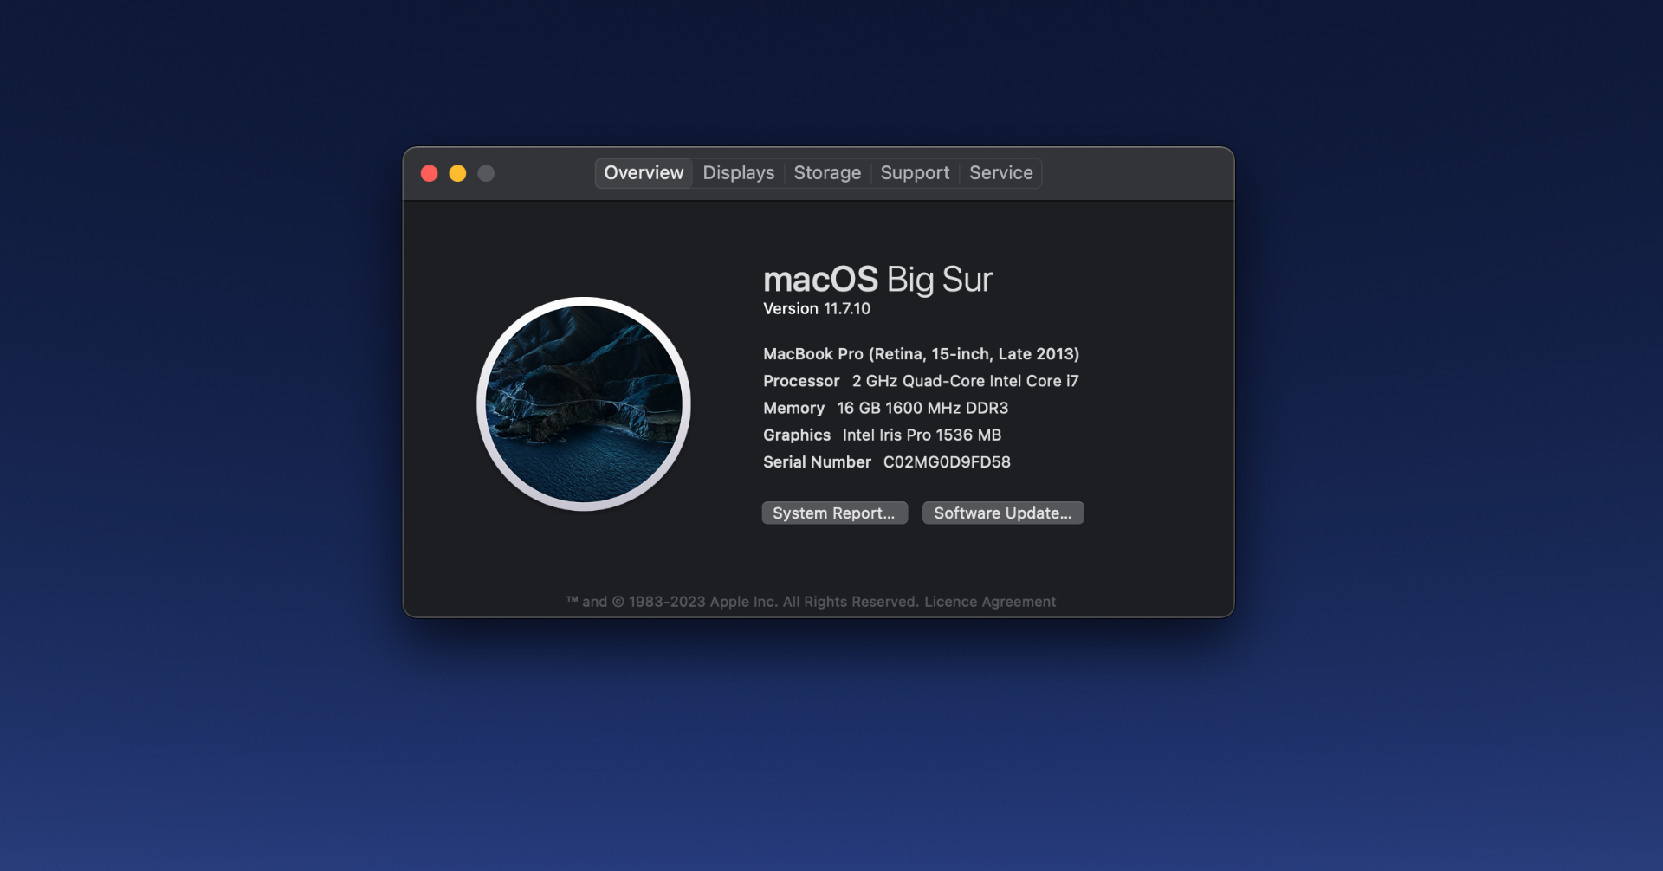This screenshot has height=871, width=1663.
Task: Open the Storage tab
Action: tap(827, 173)
